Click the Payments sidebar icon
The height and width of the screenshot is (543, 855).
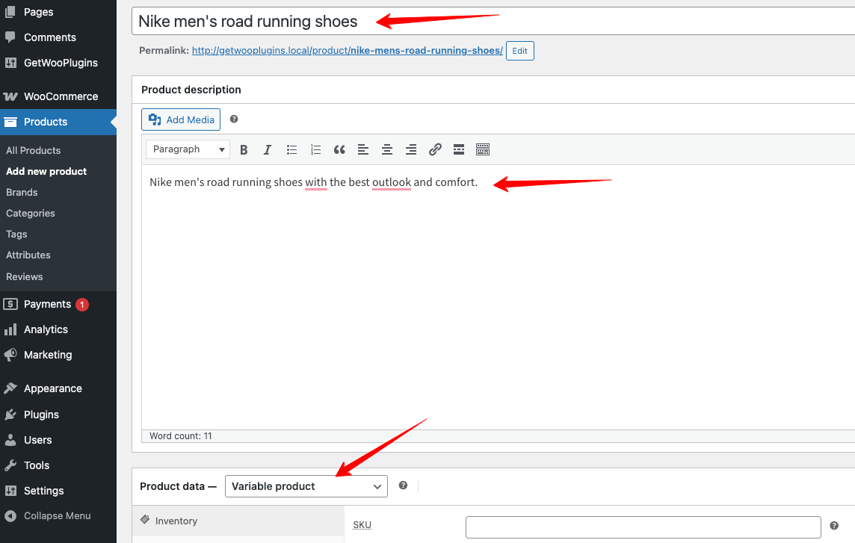tap(10, 304)
